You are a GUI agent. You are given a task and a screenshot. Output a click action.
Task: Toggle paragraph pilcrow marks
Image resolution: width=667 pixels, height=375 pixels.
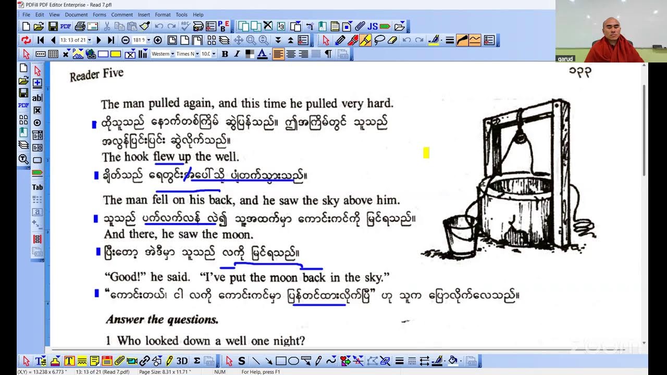pos(328,54)
